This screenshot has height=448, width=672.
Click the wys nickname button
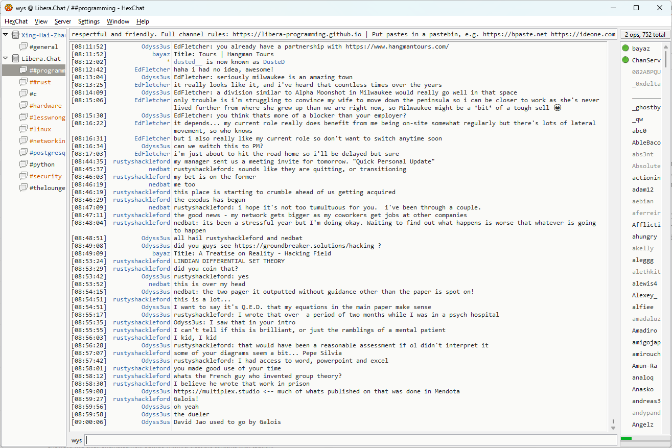pos(77,440)
